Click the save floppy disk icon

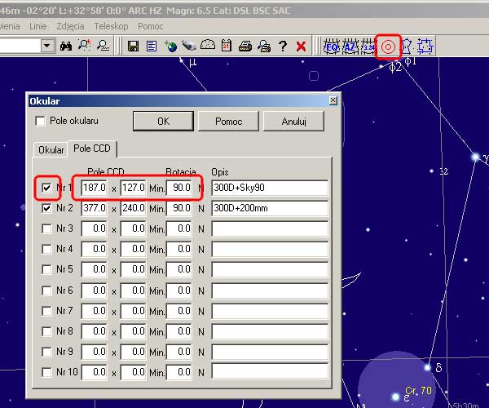[134, 47]
